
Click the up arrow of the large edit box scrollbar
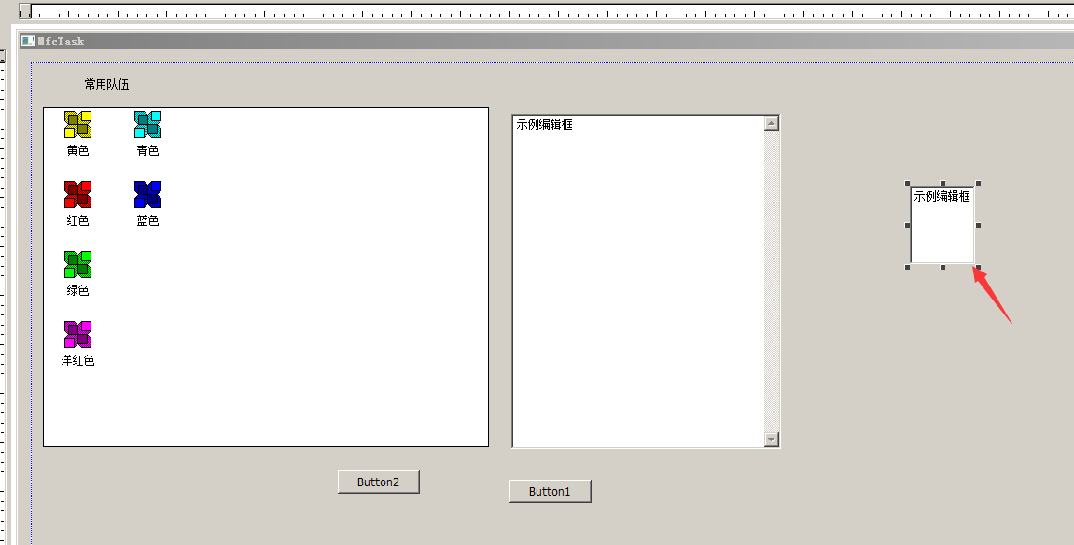pos(772,123)
